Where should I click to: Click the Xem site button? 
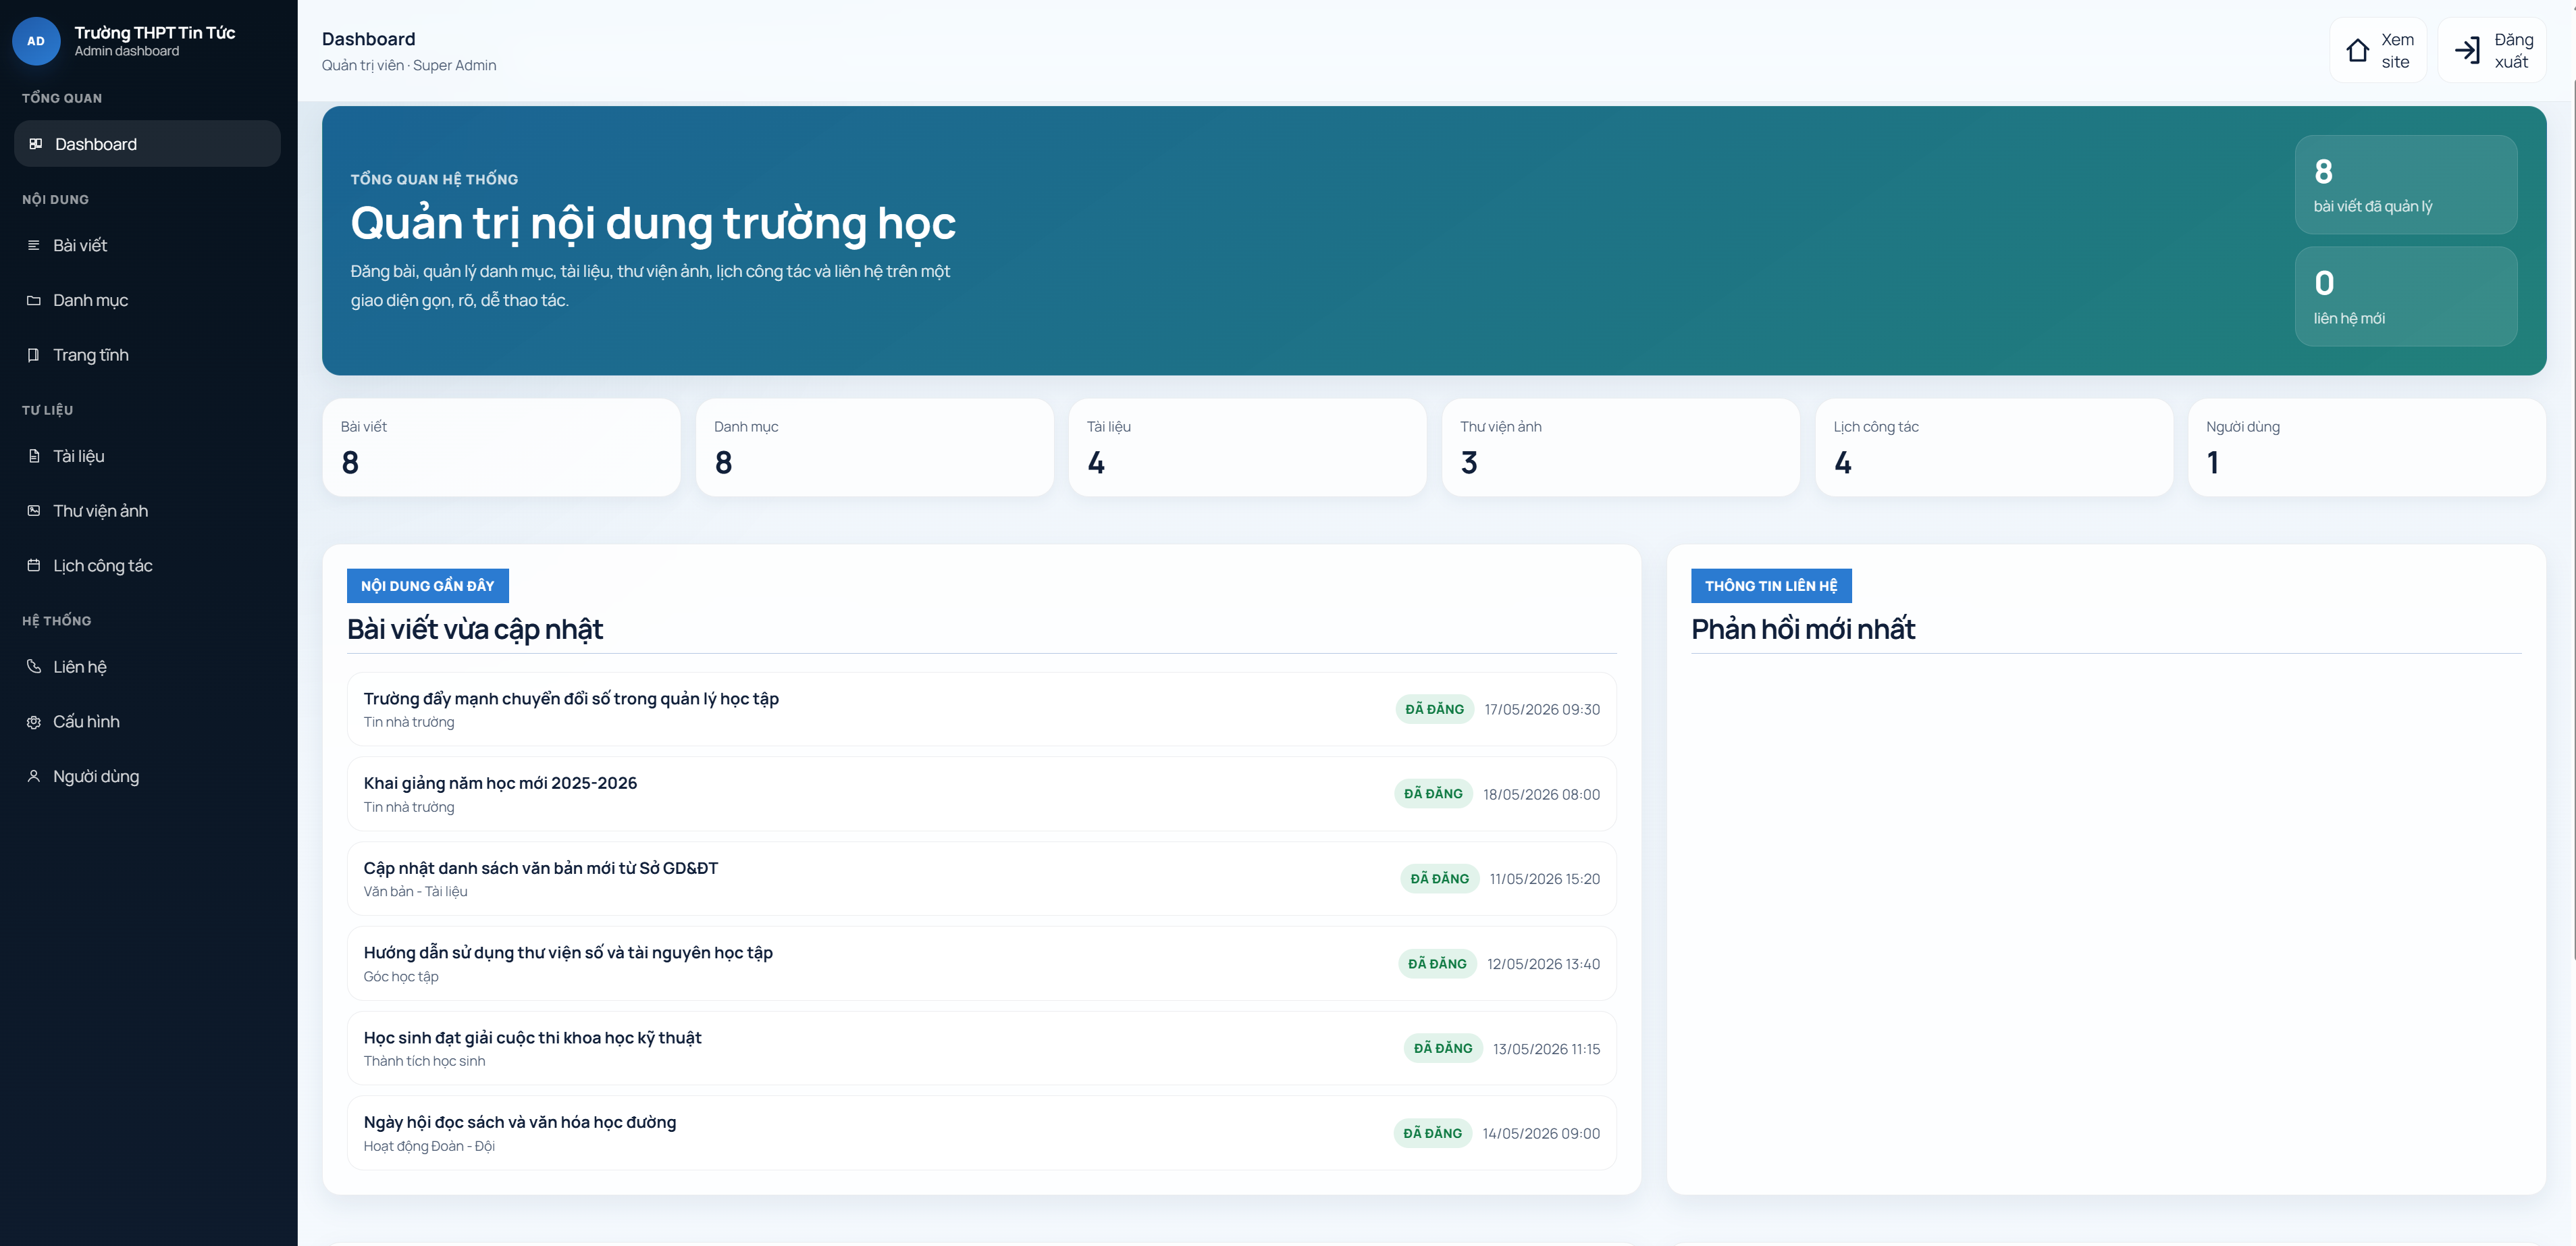(2379, 51)
